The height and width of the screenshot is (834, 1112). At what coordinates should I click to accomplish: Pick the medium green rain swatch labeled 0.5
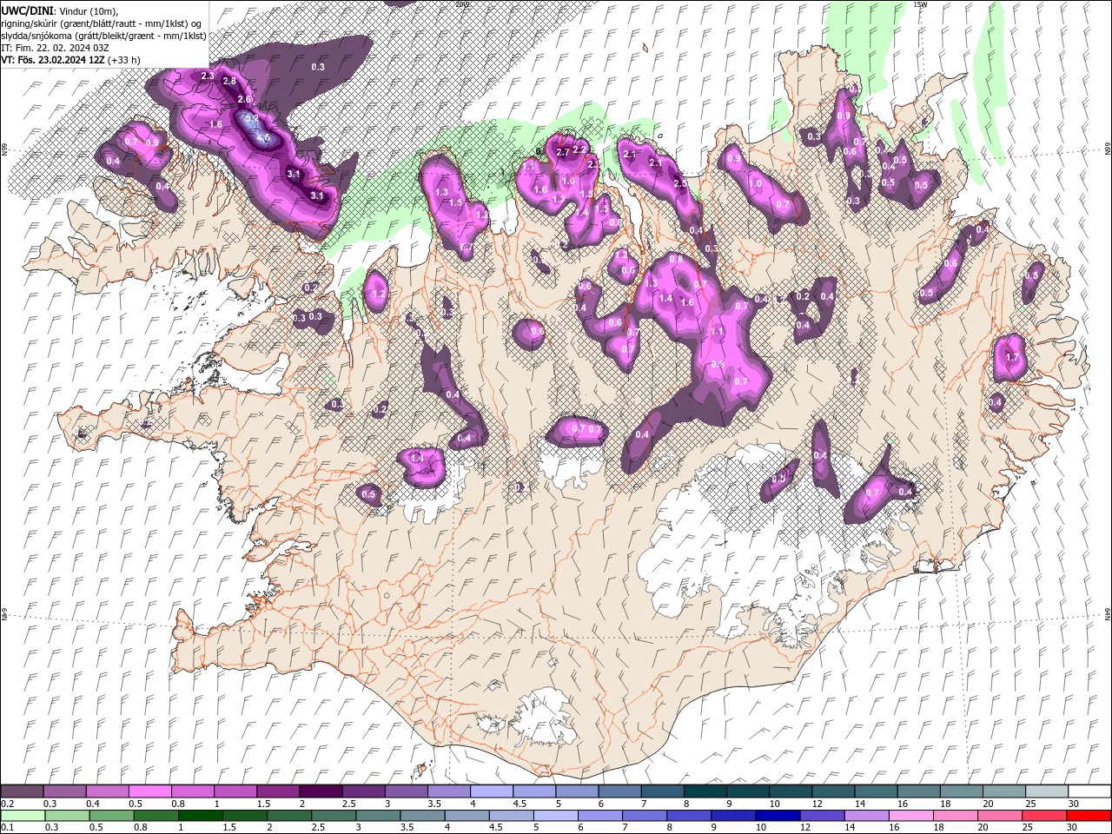click(111, 816)
